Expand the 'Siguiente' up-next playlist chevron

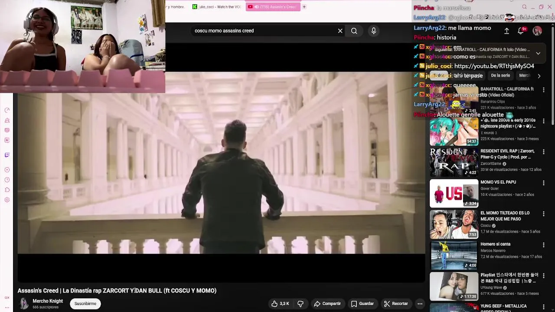point(538,53)
